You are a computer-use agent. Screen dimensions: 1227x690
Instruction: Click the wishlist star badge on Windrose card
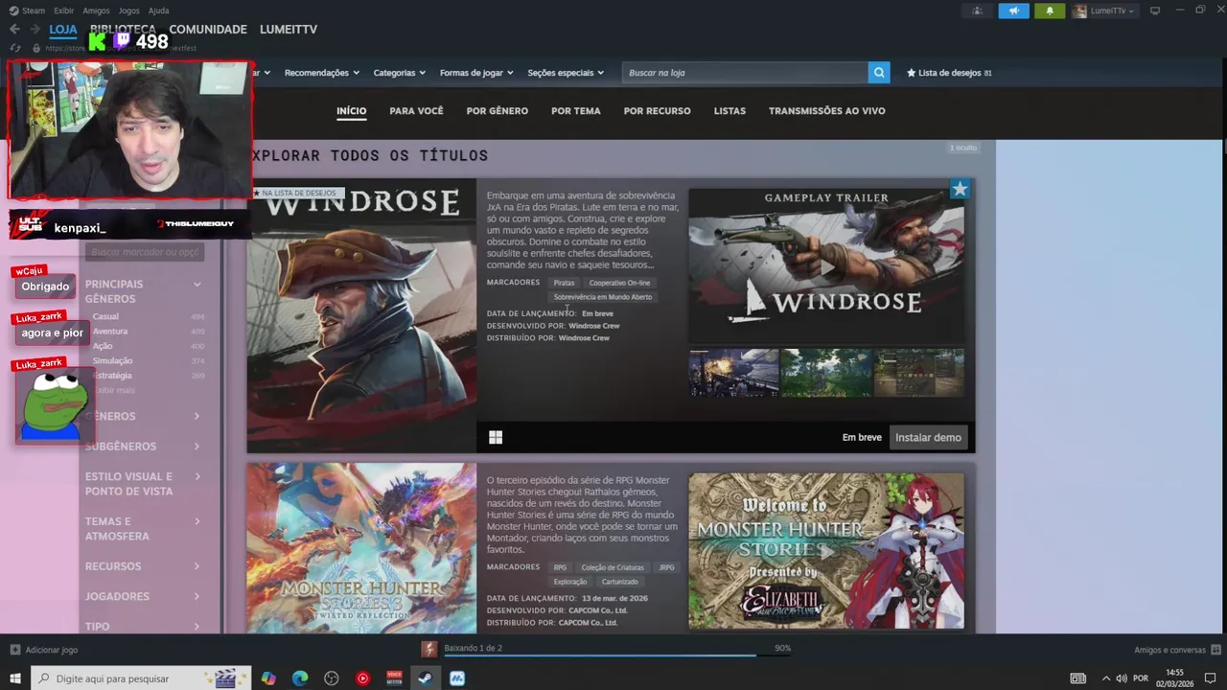coord(960,189)
